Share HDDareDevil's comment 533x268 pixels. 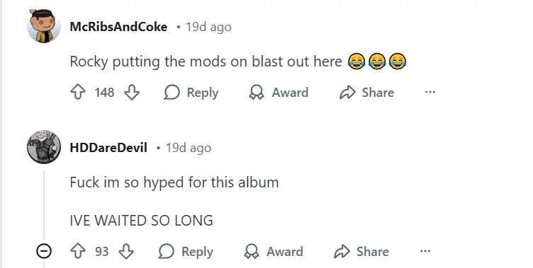pyautogui.click(x=361, y=252)
